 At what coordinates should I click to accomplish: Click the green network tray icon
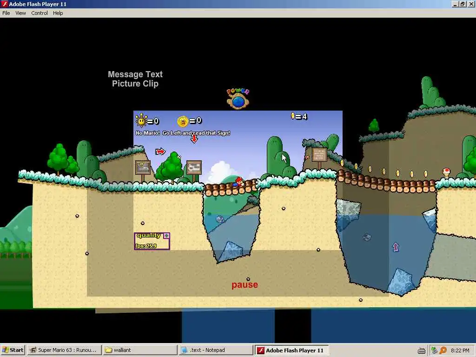pos(435,350)
